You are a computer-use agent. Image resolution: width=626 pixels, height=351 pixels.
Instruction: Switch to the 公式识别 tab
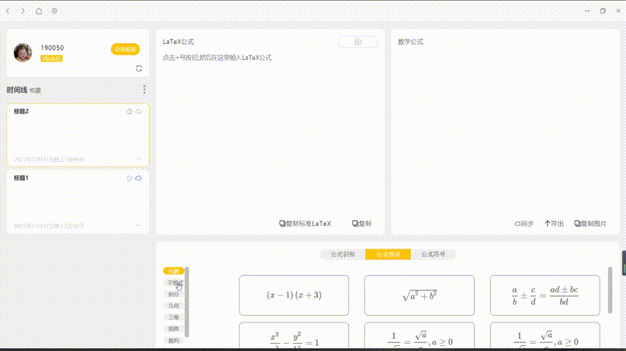click(x=342, y=254)
